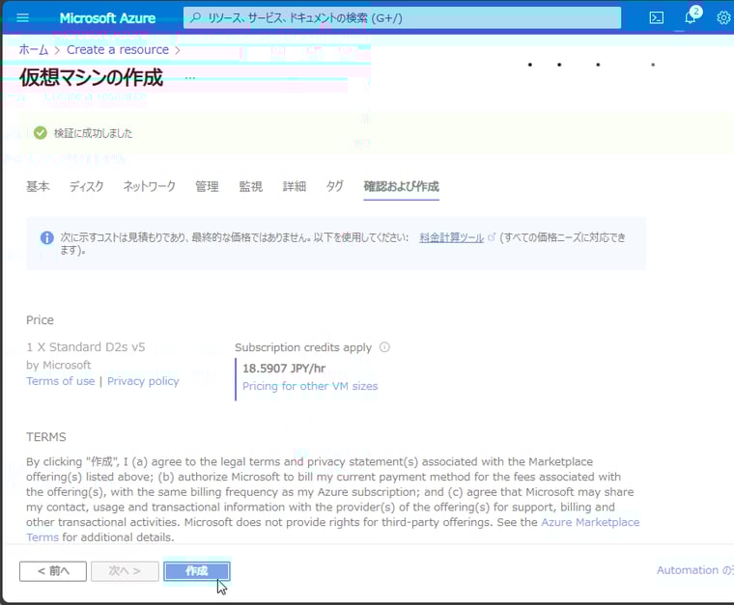Click the TERMS heading
The height and width of the screenshot is (605, 734).
[46, 437]
